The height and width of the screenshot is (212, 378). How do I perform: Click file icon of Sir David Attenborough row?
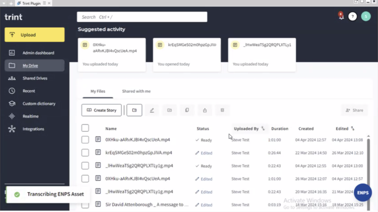pyautogui.click(x=98, y=204)
